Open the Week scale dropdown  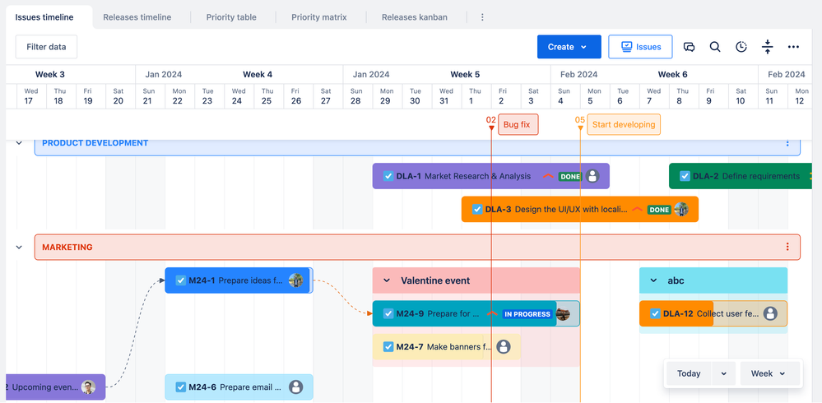click(x=770, y=373)
